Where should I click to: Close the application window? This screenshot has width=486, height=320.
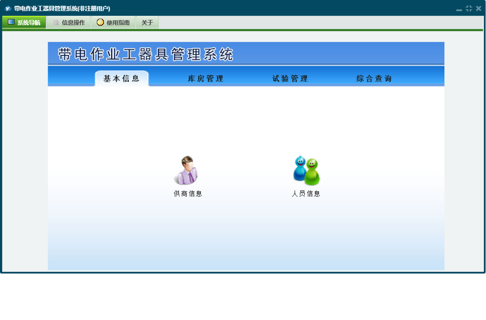click(x=478, y=8)
